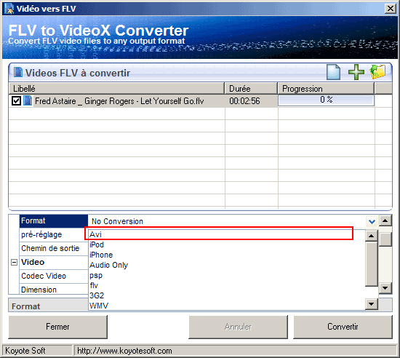This screenshot has width=400, height=358.
Task: Click the format list scroll down arrow
Action: 372,304
